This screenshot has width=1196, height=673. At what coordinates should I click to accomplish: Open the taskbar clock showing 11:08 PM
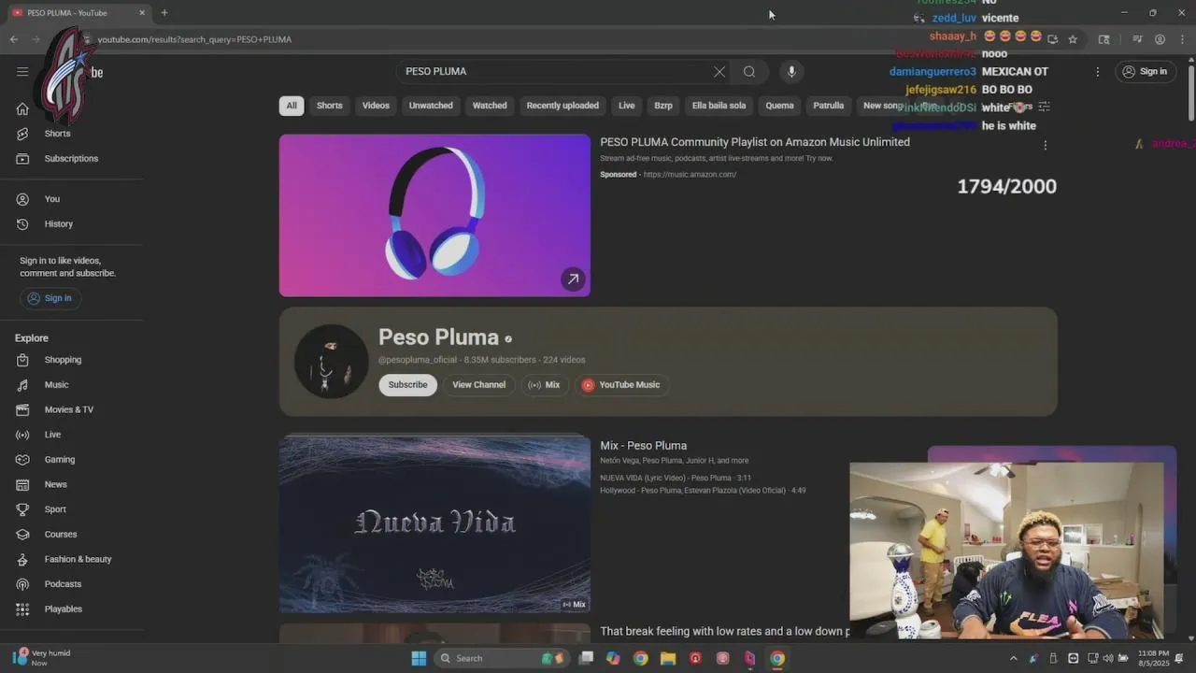(1153, 658)
